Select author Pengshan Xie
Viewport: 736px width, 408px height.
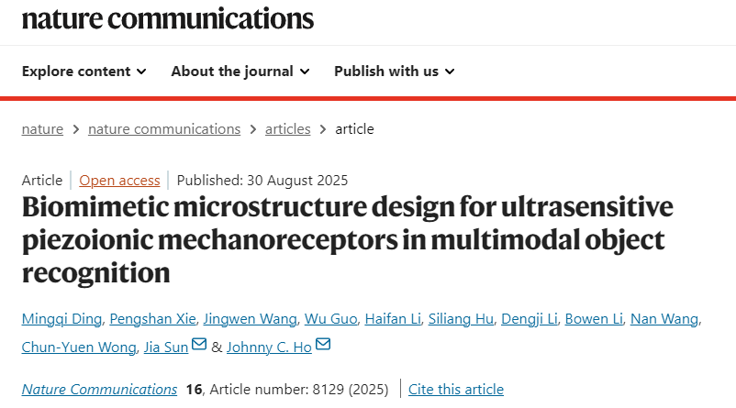[152, 319]
